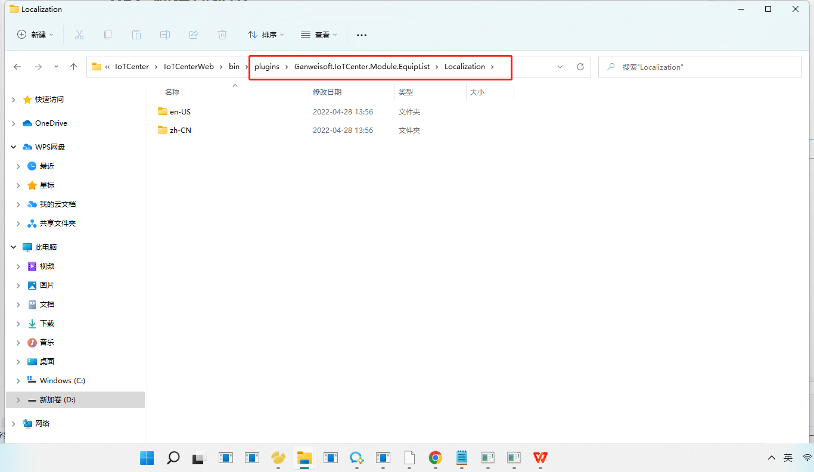Select the zh-CN folder

pyautogui.click(x=180, y=130)
